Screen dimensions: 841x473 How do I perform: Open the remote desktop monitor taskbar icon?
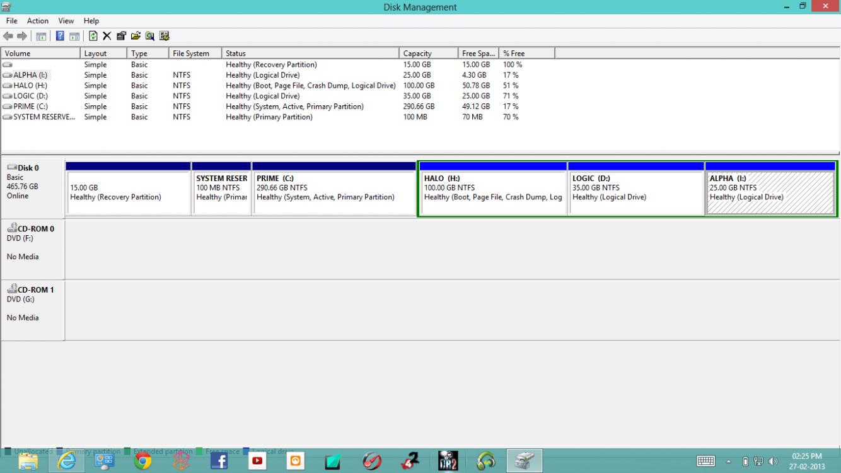click(x=104, y=461)
